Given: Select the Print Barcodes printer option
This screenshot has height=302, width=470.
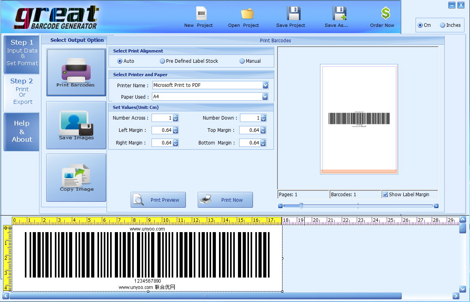Looking at the screenshot, I should point(76,72).
